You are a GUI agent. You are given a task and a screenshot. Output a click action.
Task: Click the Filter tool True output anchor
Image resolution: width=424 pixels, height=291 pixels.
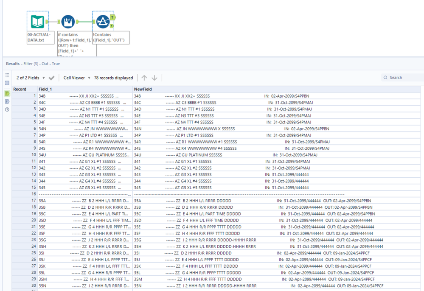click(112, 17)
